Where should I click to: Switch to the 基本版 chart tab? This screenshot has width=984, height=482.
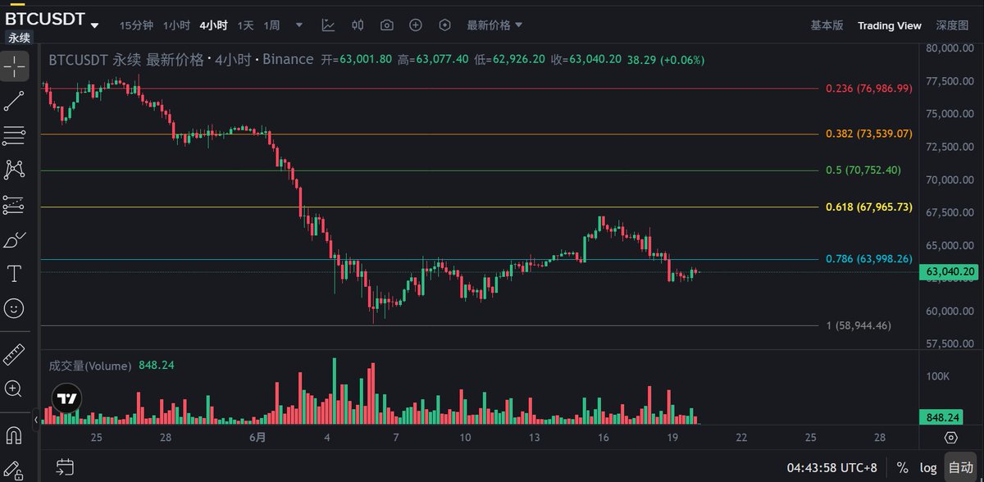(x=827, y=25)
